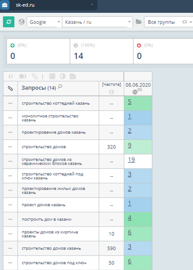Open position 3 for строительство коттеджей под ключ
Image resolution: width=193 pixels, height=270 pixels.
[x=130, y=174]
